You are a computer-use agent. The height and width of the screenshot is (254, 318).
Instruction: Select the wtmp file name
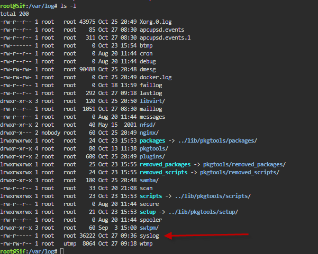(x=146, y=243)
